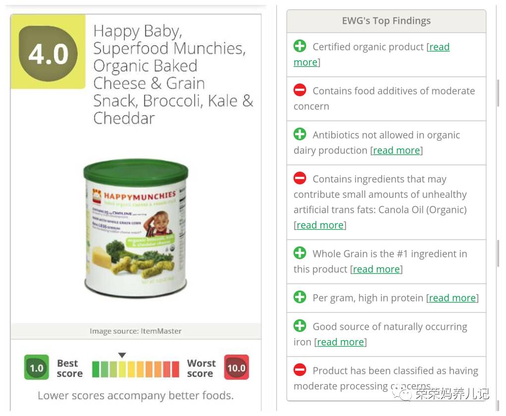Image resolution: width=506 pixels, height=416 pixels.
Task: Click green plus icon beside high in protein
Action: [300, 297]
